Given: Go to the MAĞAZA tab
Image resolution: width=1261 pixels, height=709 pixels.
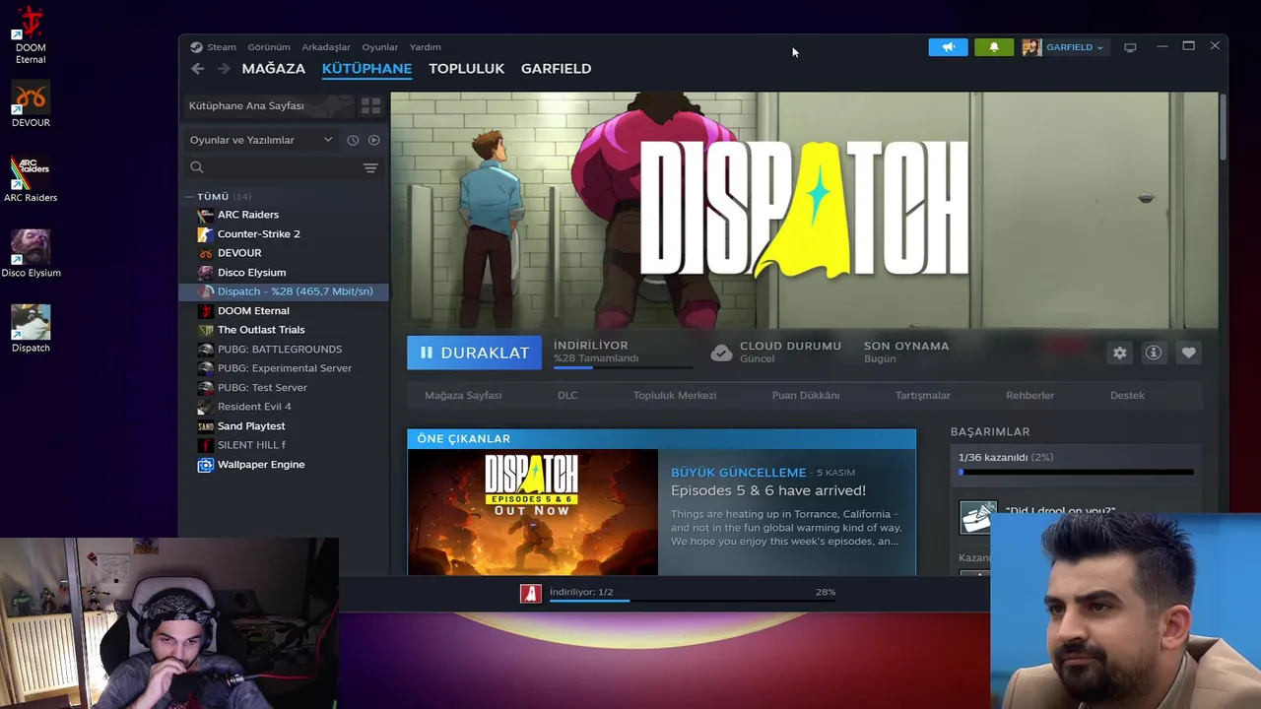Looking at the screenshot, I should click(x=274, y=68).
